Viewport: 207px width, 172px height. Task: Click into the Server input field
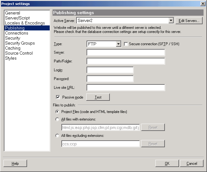[126, 52]
